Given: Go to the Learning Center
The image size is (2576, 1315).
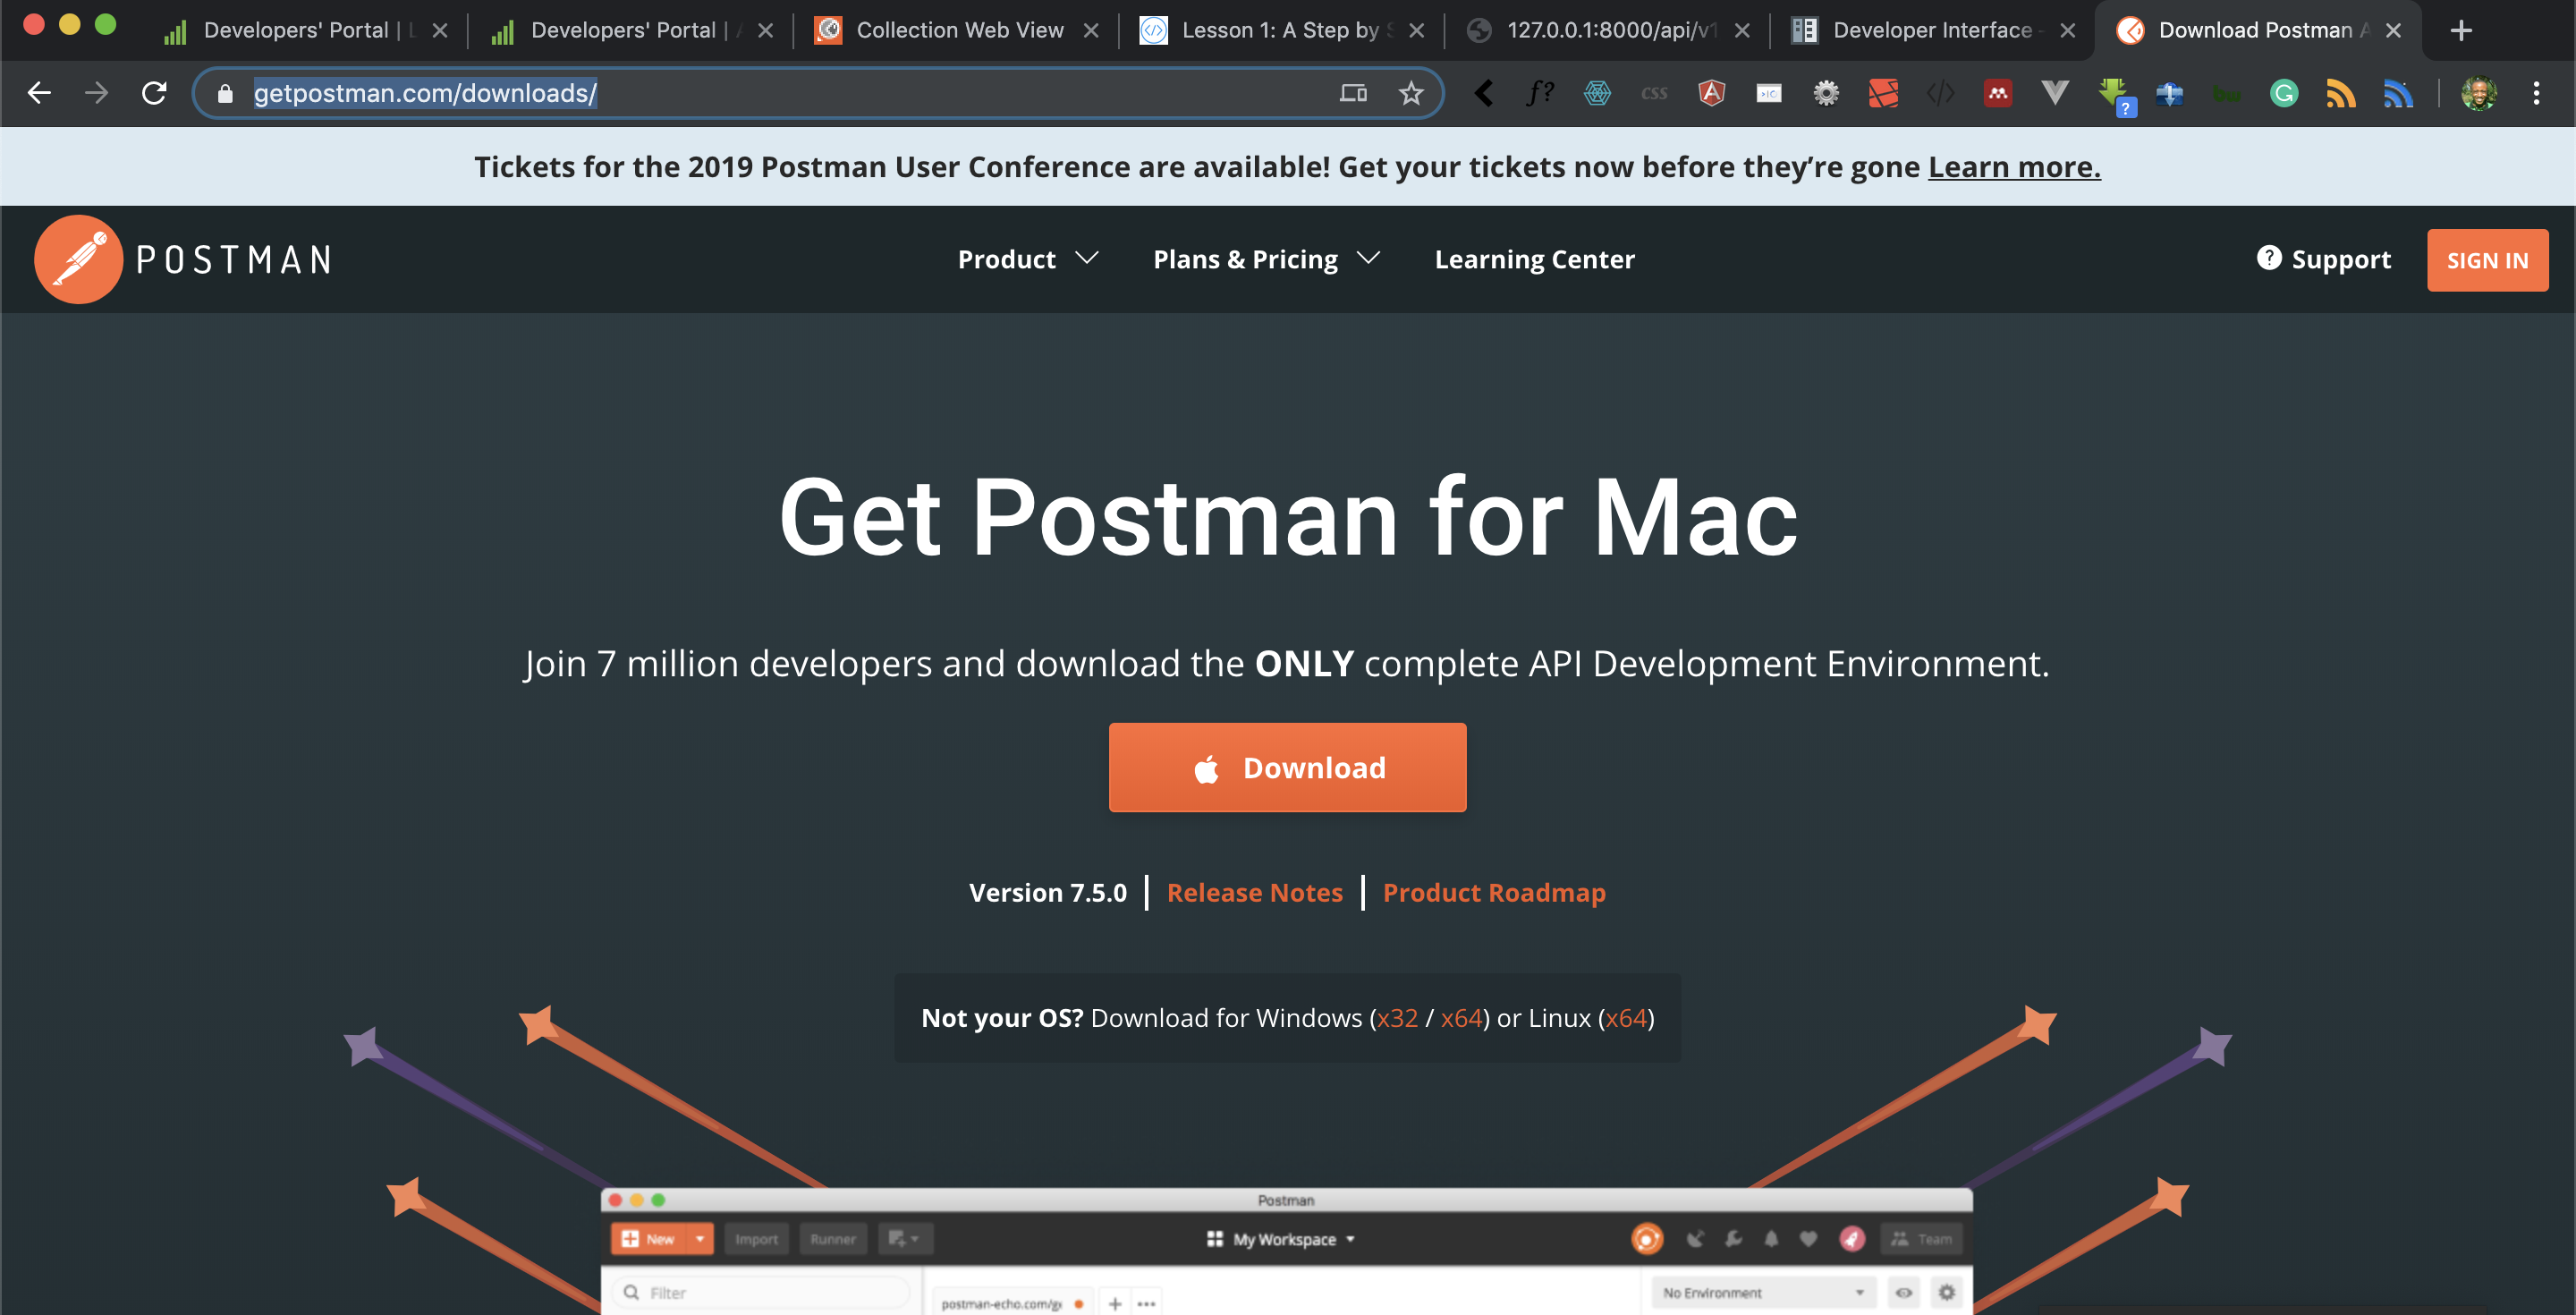Looking at the screenshot, I should pyautogui.click(x=1534, y=259).
